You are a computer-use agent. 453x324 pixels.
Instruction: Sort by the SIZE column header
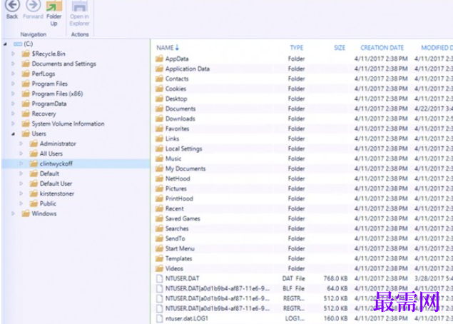[x=340, y=48]
